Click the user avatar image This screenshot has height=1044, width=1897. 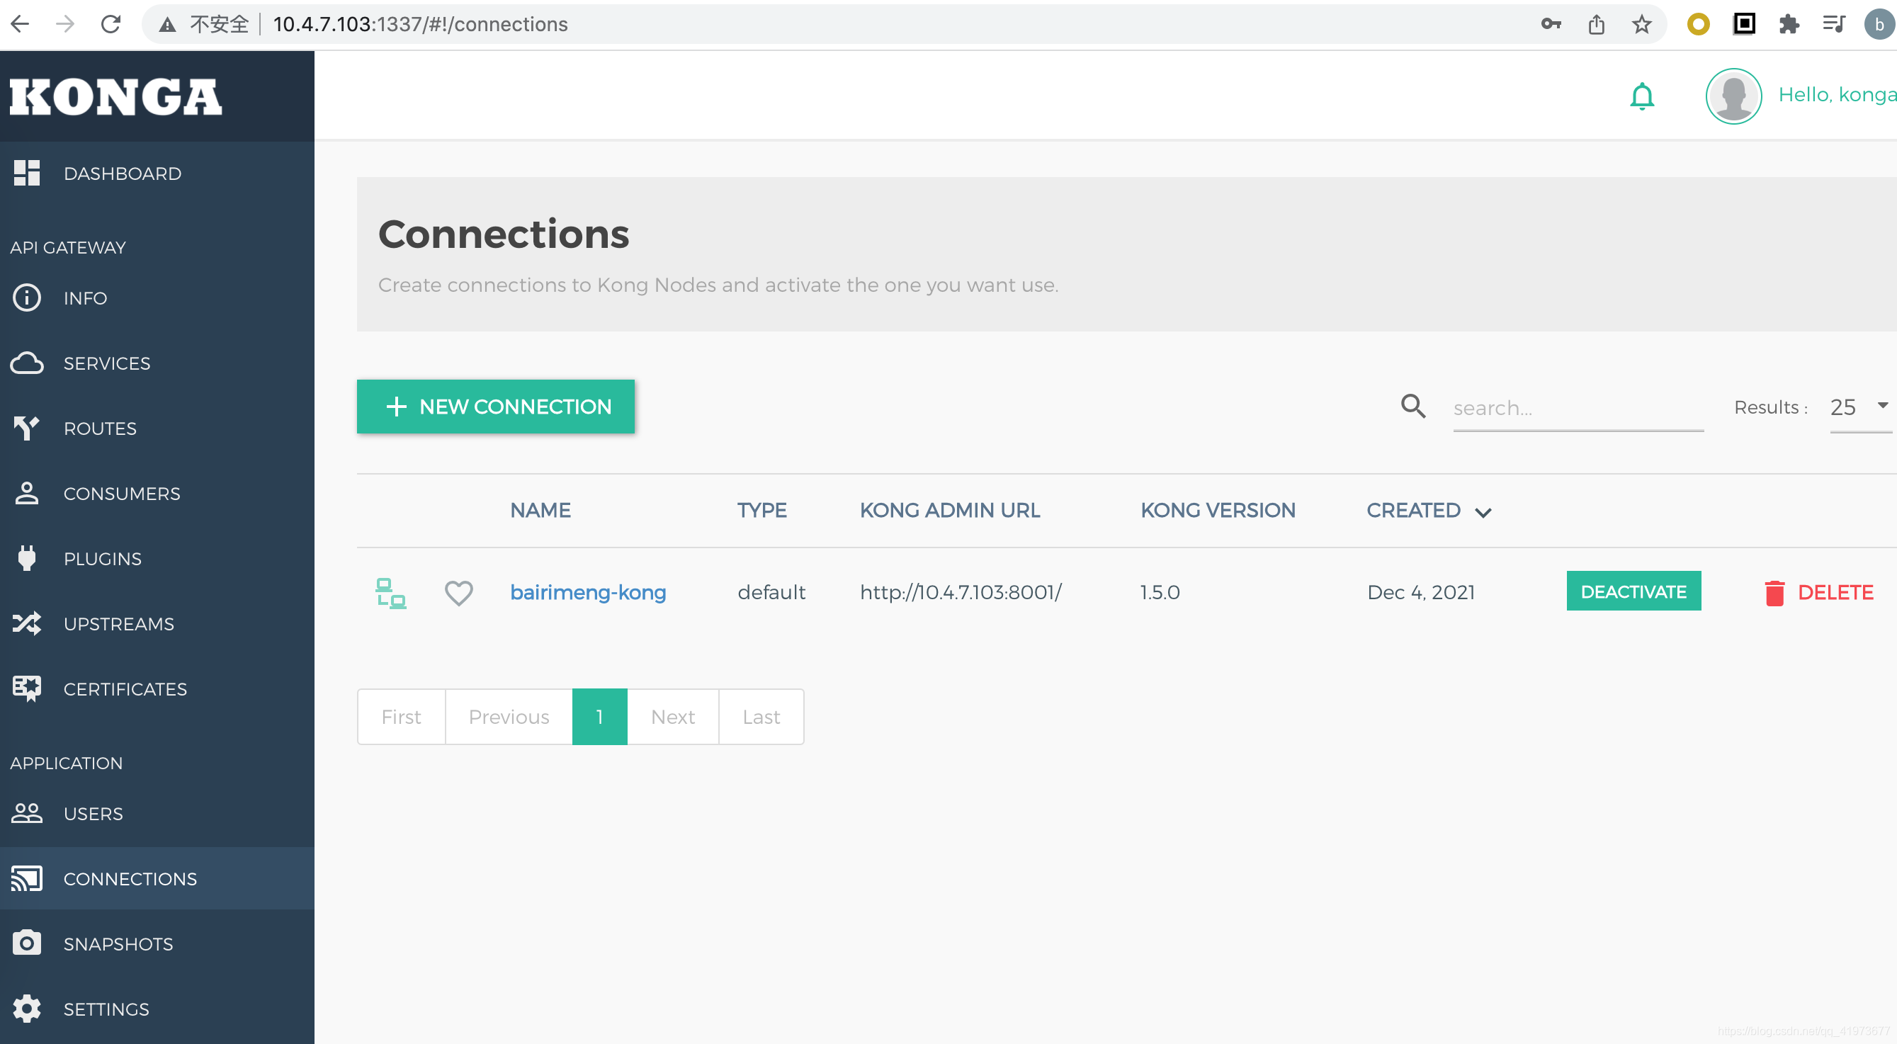1733,96
